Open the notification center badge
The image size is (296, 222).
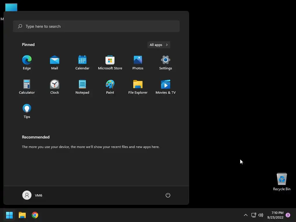tap(288, 215)
